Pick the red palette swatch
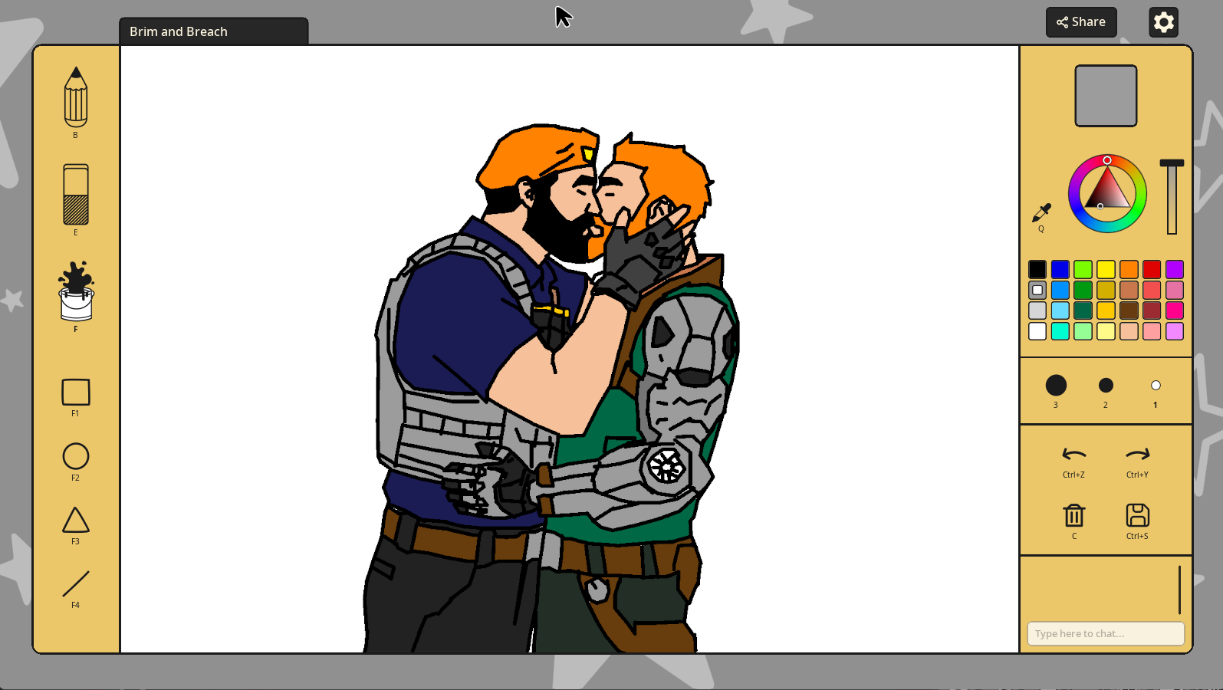The height and width of the screenshot is (690, 1223). pos(1152,269)
